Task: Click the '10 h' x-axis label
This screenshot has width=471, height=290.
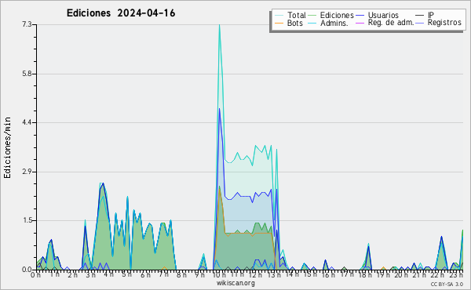Action: [x=219, y=275]
